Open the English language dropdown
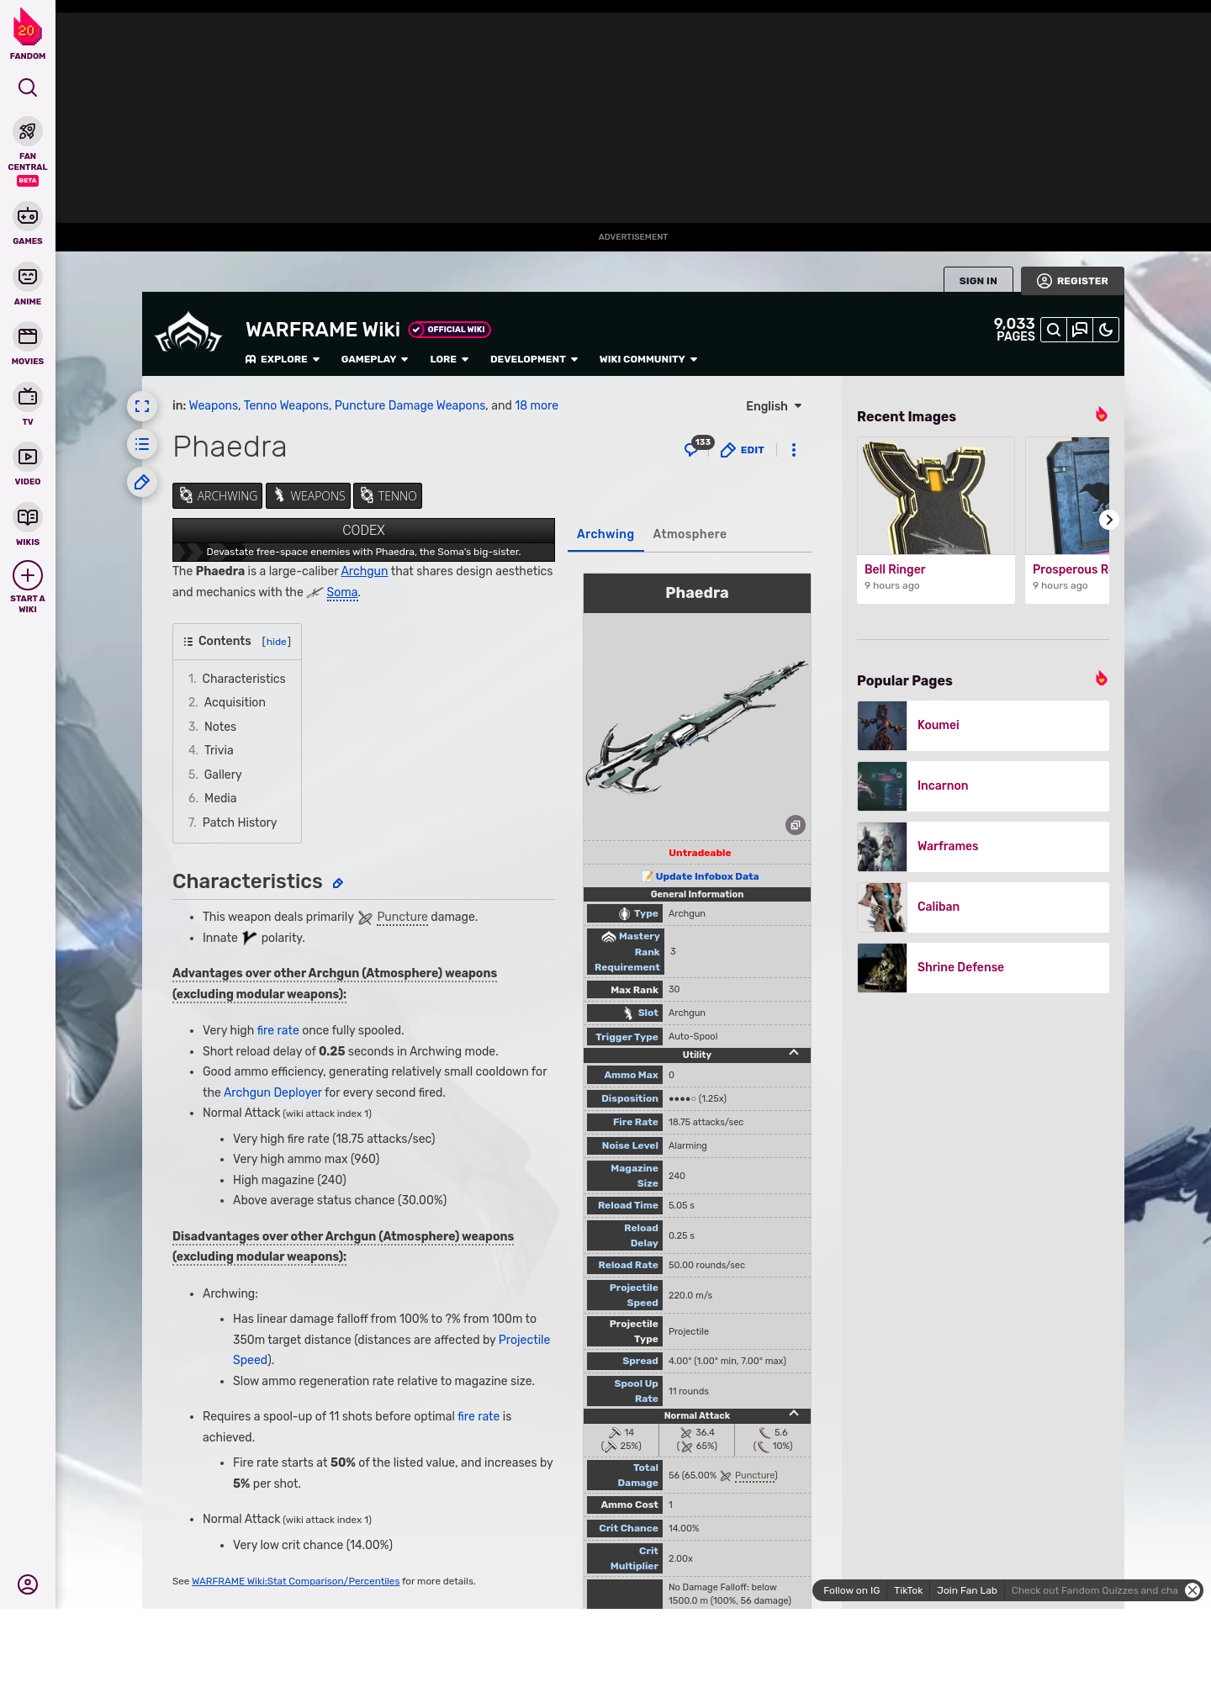1211x1682 pixels. point(774,406)
